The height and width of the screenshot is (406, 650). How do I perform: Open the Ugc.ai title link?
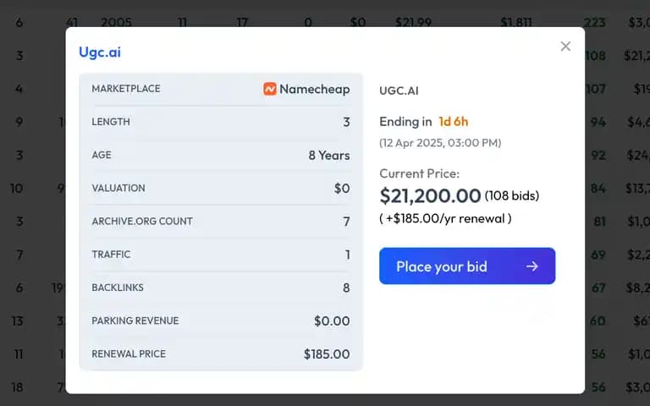pyautogui.click(x=100, y=52)
